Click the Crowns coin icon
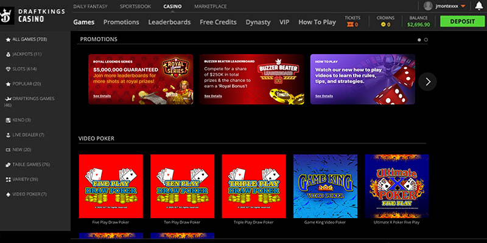Screen dimensions: 487x243 coord(384,24)
